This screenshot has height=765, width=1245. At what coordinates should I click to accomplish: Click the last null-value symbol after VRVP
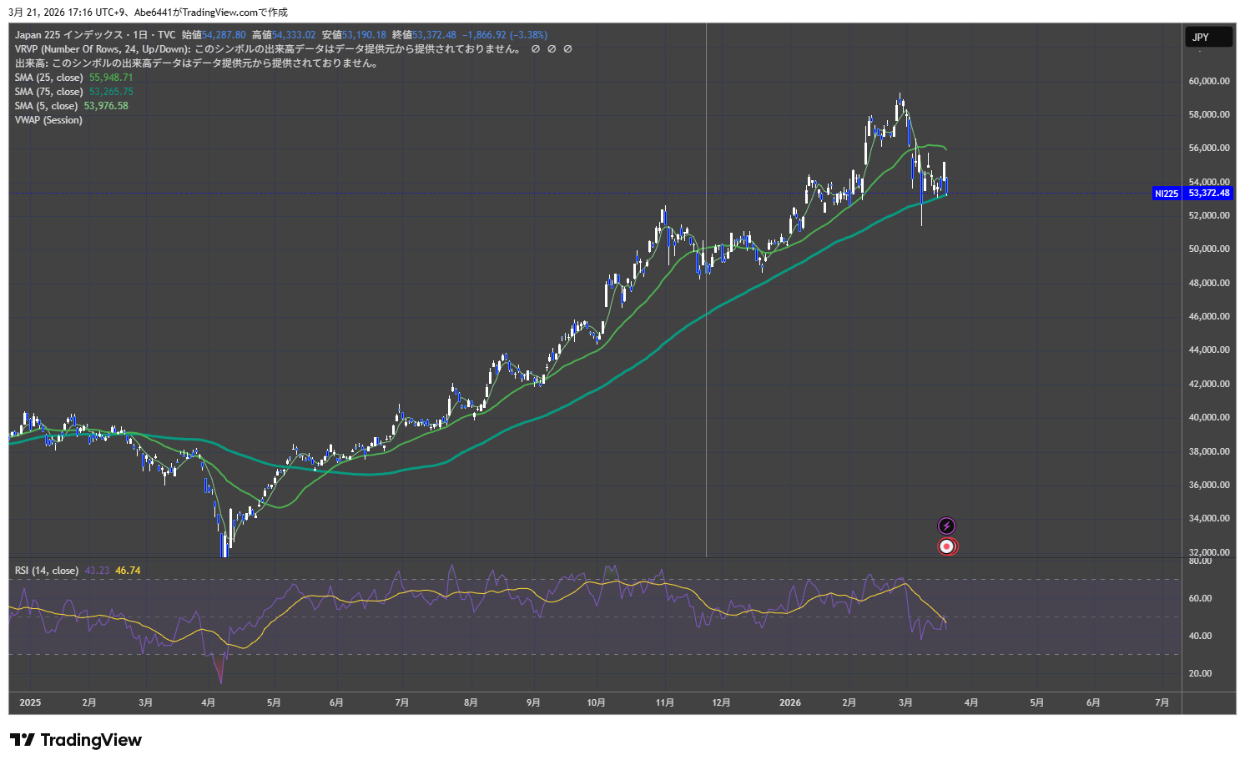point(567,49)
